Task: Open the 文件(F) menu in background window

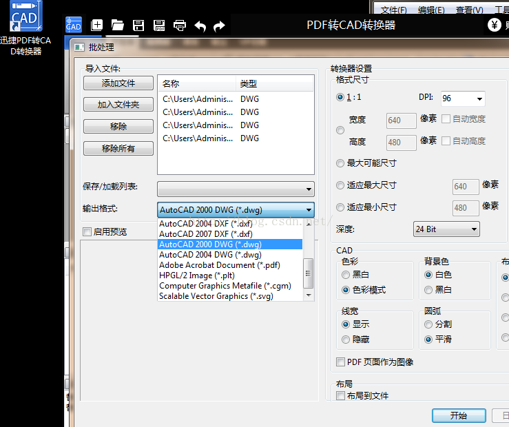Action: pyautogui.click(x=393, y=10)
